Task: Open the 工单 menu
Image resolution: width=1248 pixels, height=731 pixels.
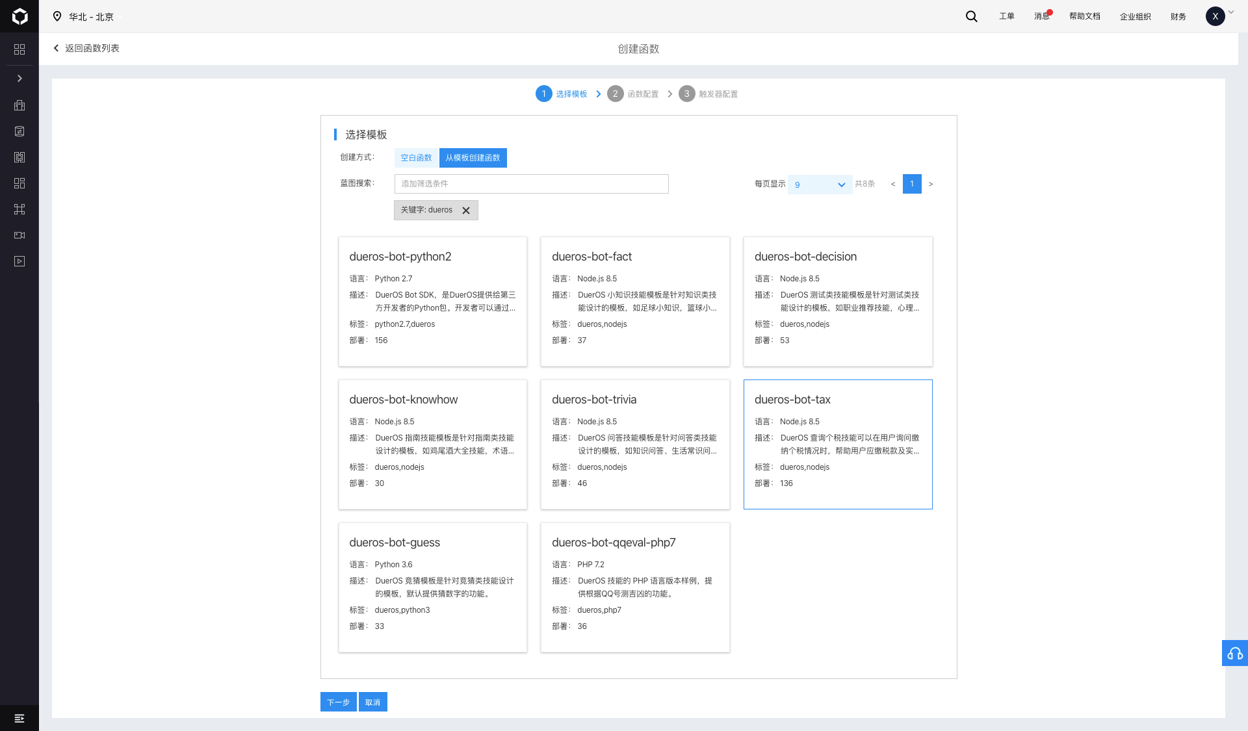Action: [1006, 16]
